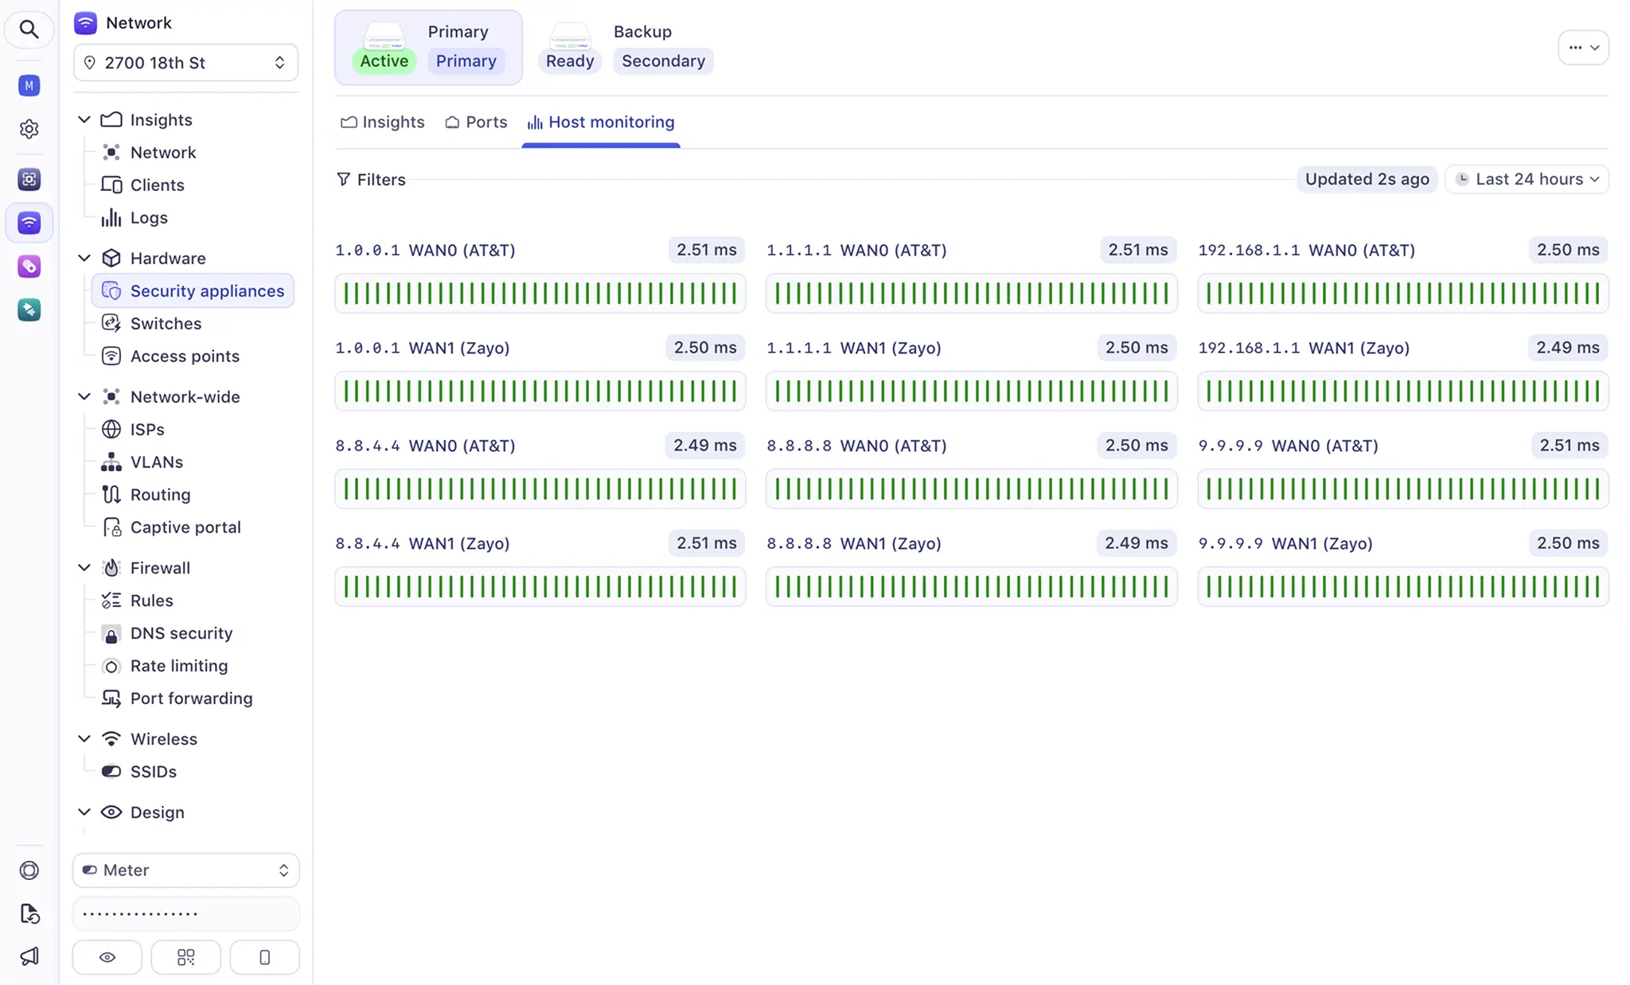Open the document history icon in rail
This screenshot has height=985, width=1630.
click(x=29, y=913)
